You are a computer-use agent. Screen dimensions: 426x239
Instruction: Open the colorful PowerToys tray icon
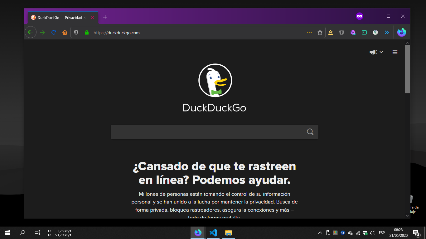point(335,233)
